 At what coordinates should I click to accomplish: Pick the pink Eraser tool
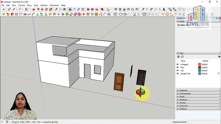click(9, 9)
